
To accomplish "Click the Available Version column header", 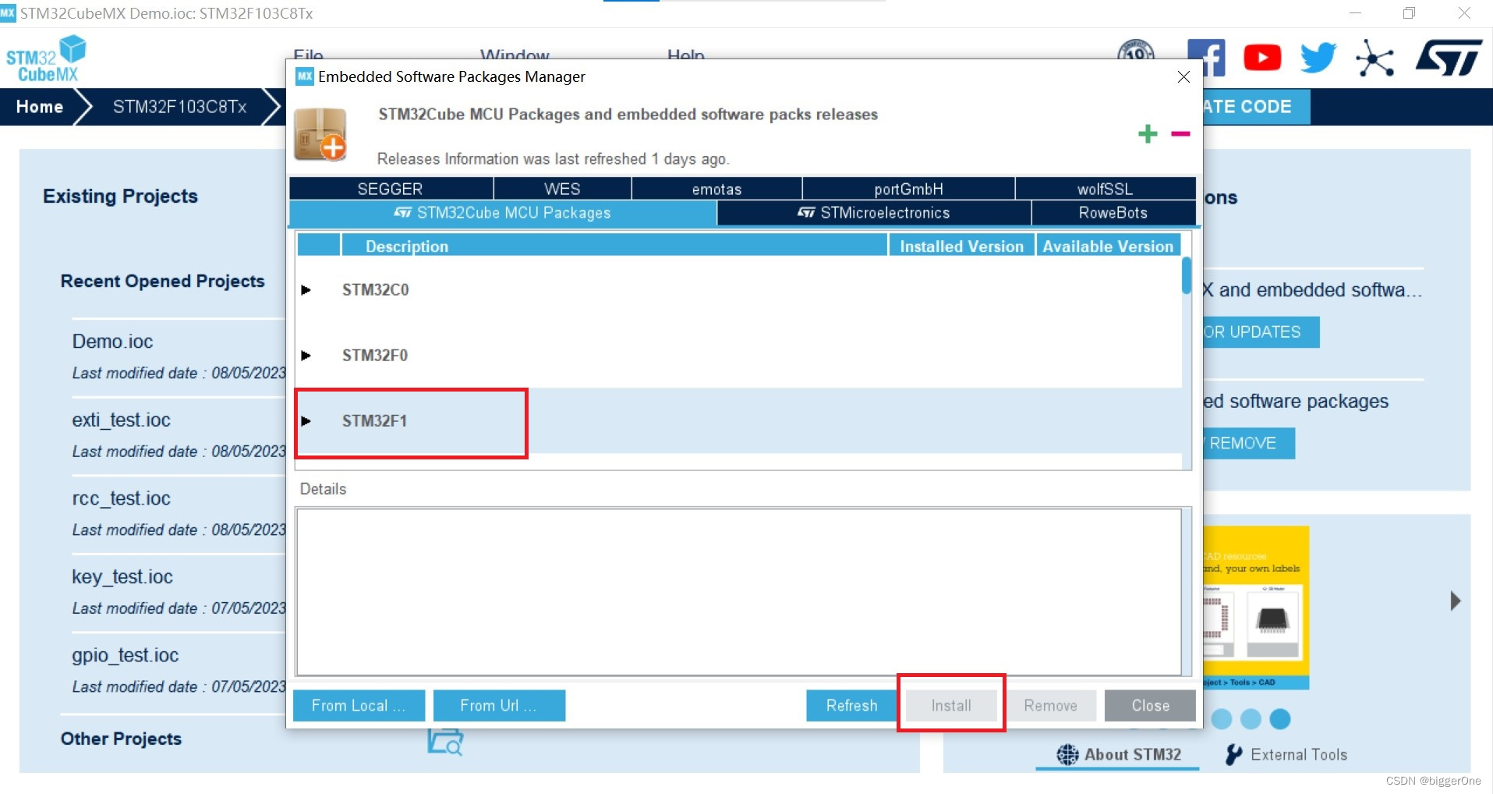I will [1108, 246].
